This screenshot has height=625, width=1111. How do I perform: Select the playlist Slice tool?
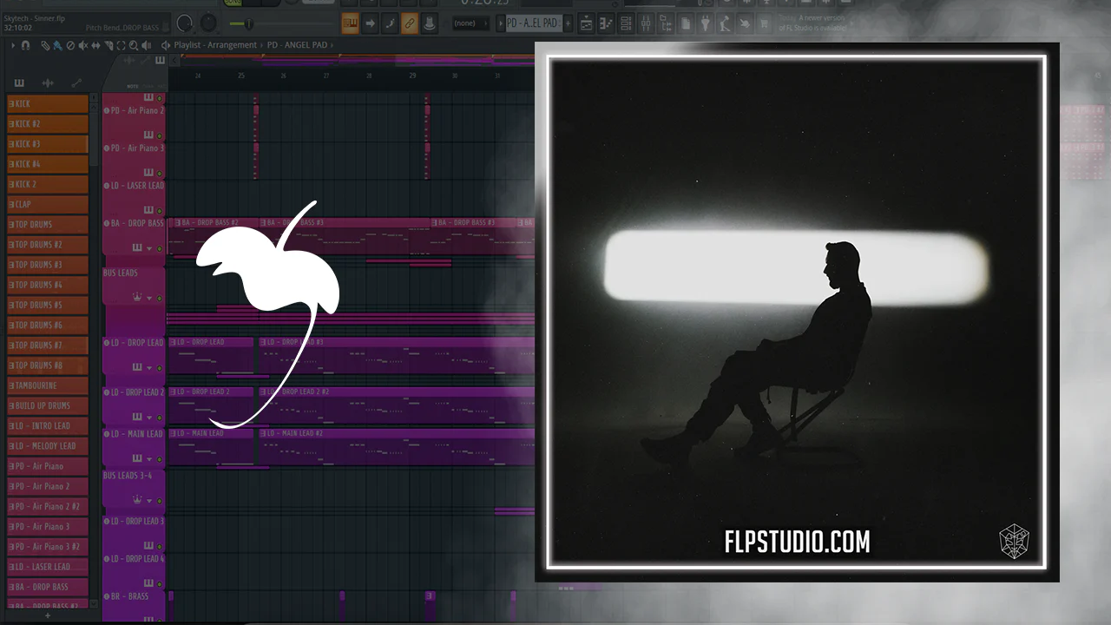pyautogui.click(x=109, y=45)
